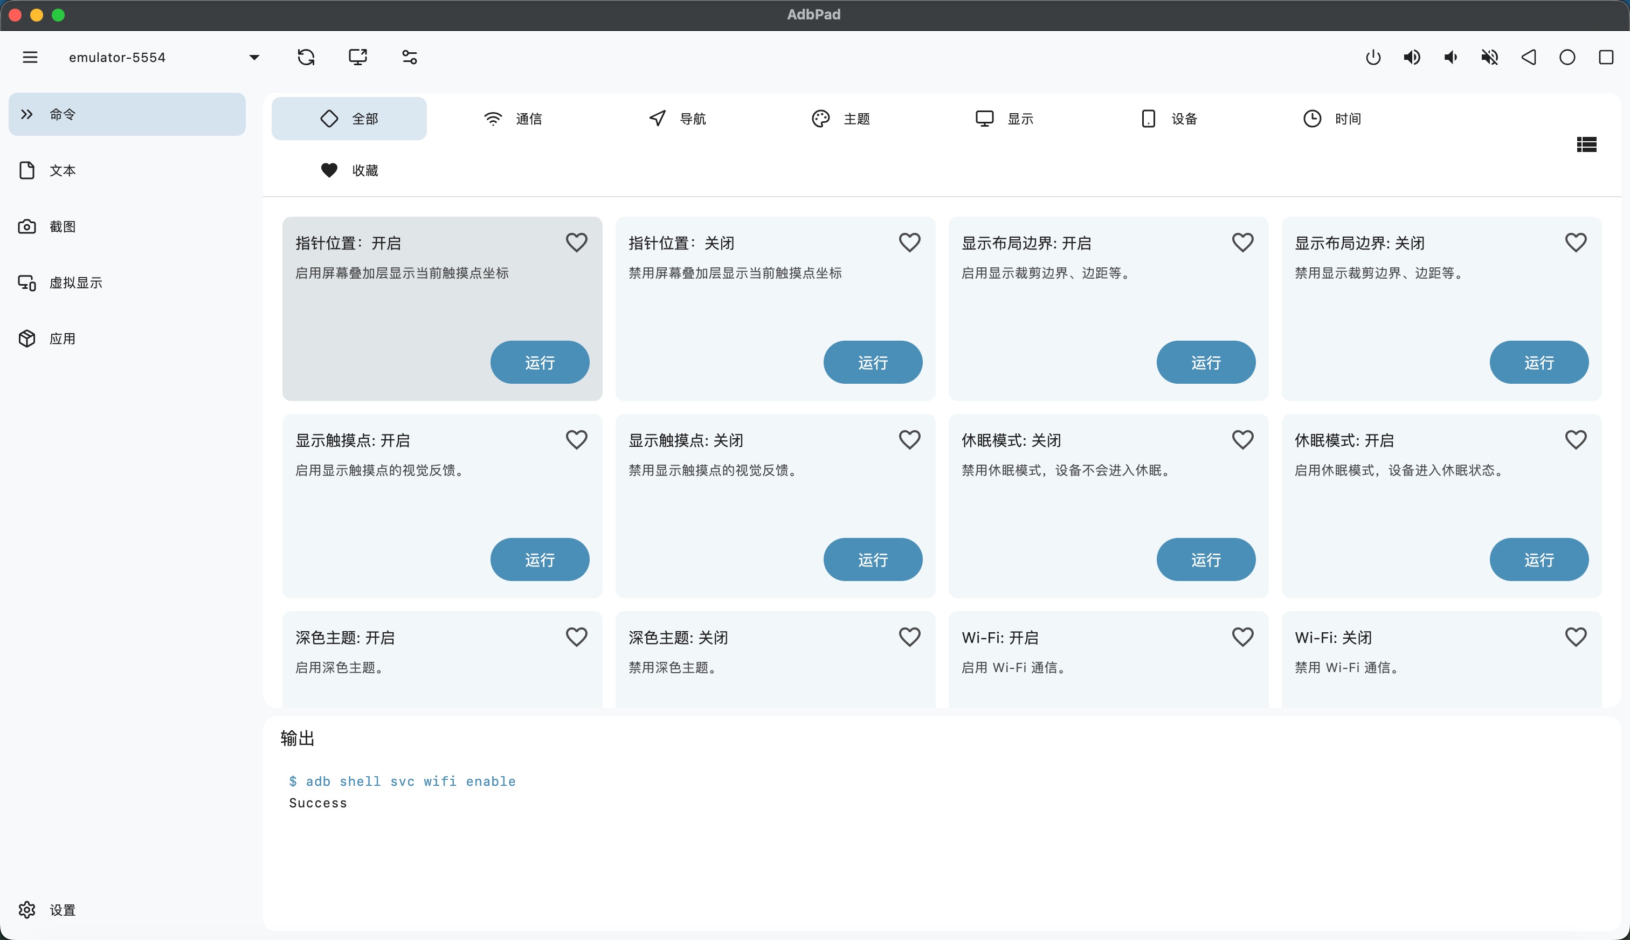Favorite the 休眠模式: 开启 command

pos(1576,440)
